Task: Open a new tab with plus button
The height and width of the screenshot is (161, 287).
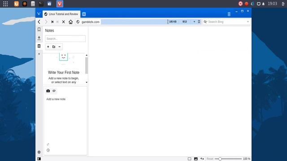Action: [84, 14]
